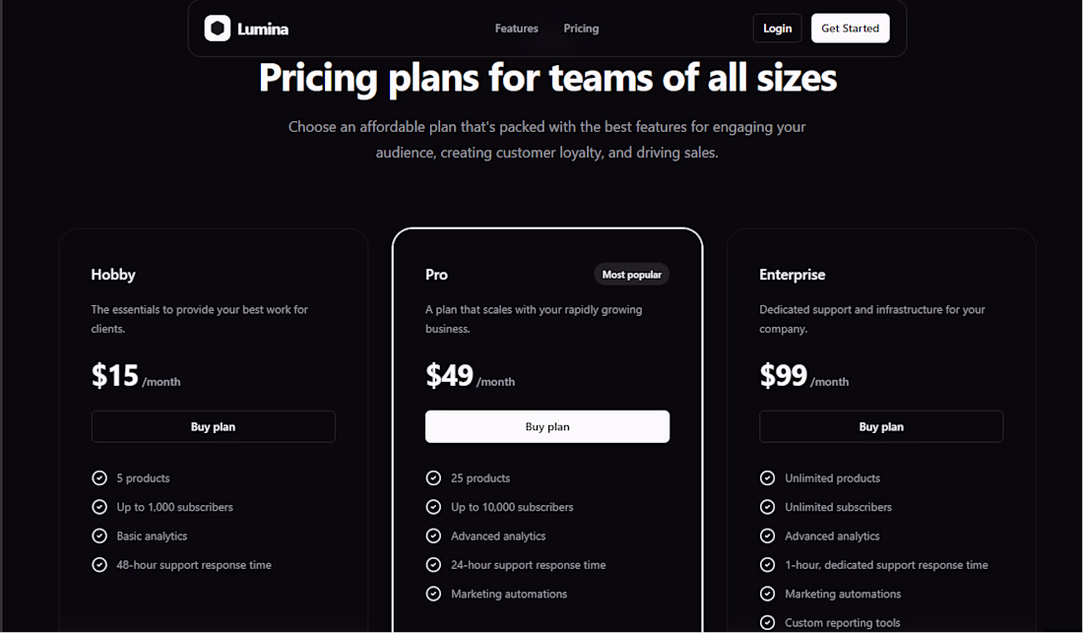The height and width of the screenshot is (633, 1083).
Task: Click check icon next to Pro Marketing automations
Action: pyautogui.click(x=433, y=594)
